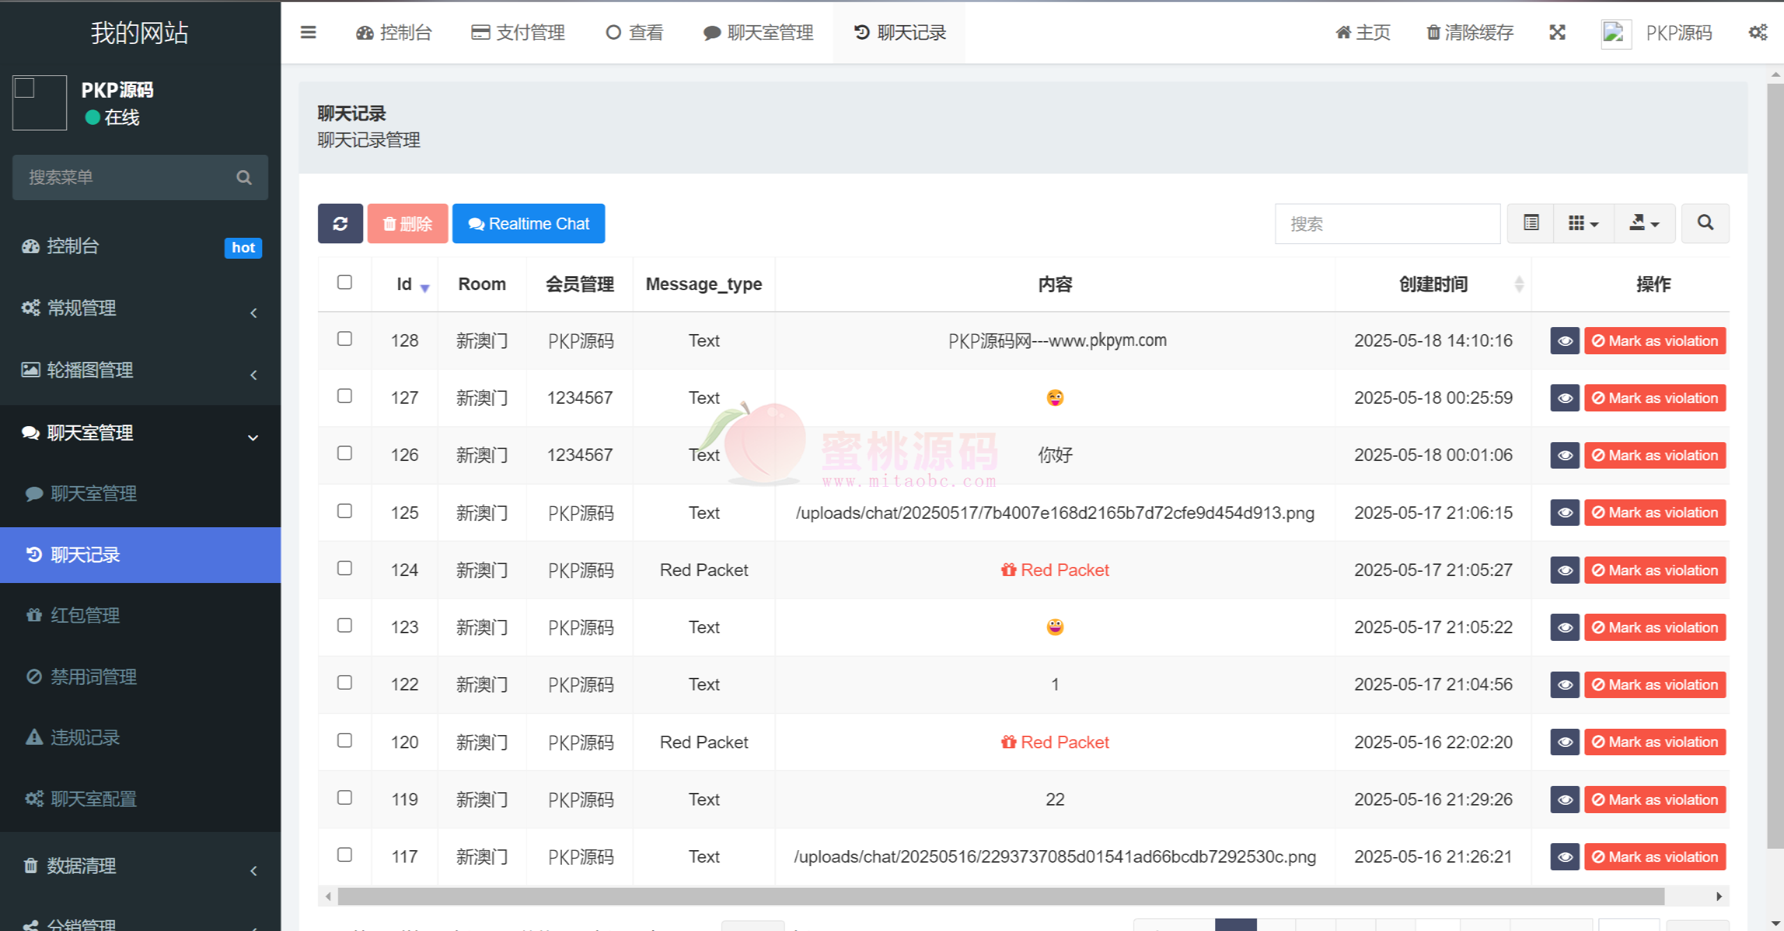
Task: Open 红包管理 in the sidebar
Action: [84, 615]
